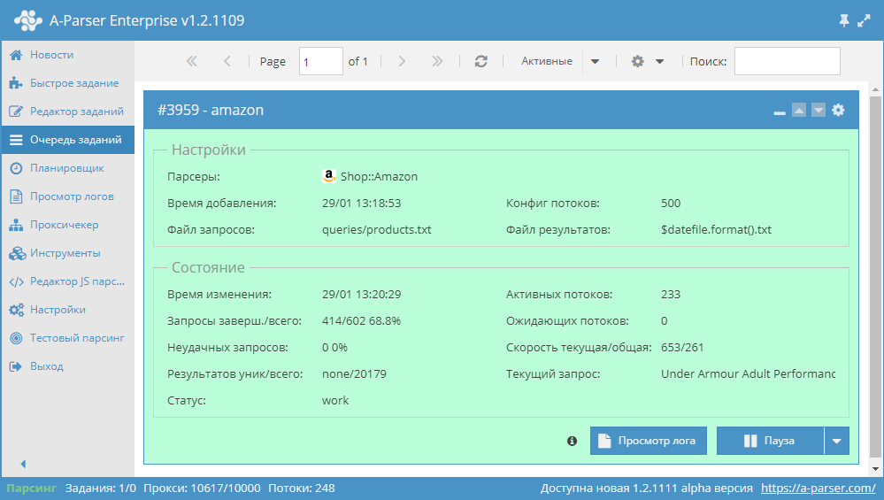
Task: Click the Парсинг status indicator
Action: pos(32,488)
